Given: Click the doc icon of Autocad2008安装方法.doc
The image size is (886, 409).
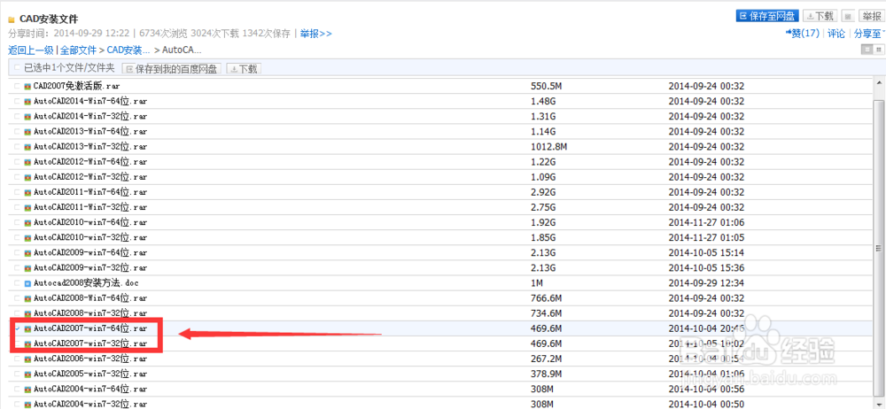Looking at the screenshot, I should tap(27, 283).
